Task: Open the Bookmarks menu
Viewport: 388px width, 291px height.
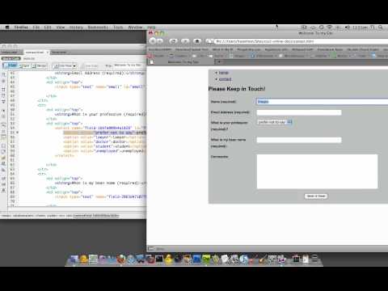Action: click(98, 27)
